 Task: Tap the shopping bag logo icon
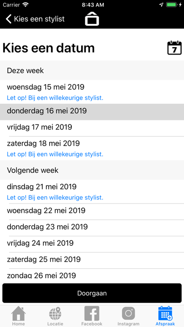click(x=92, y=19)
